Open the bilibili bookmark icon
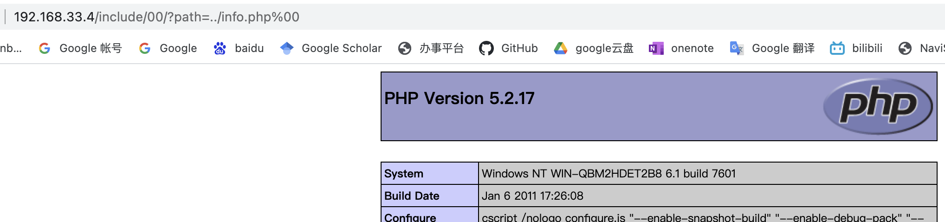Image resolution: width=945 pixels, height=222 pixels. pos(837,48)
